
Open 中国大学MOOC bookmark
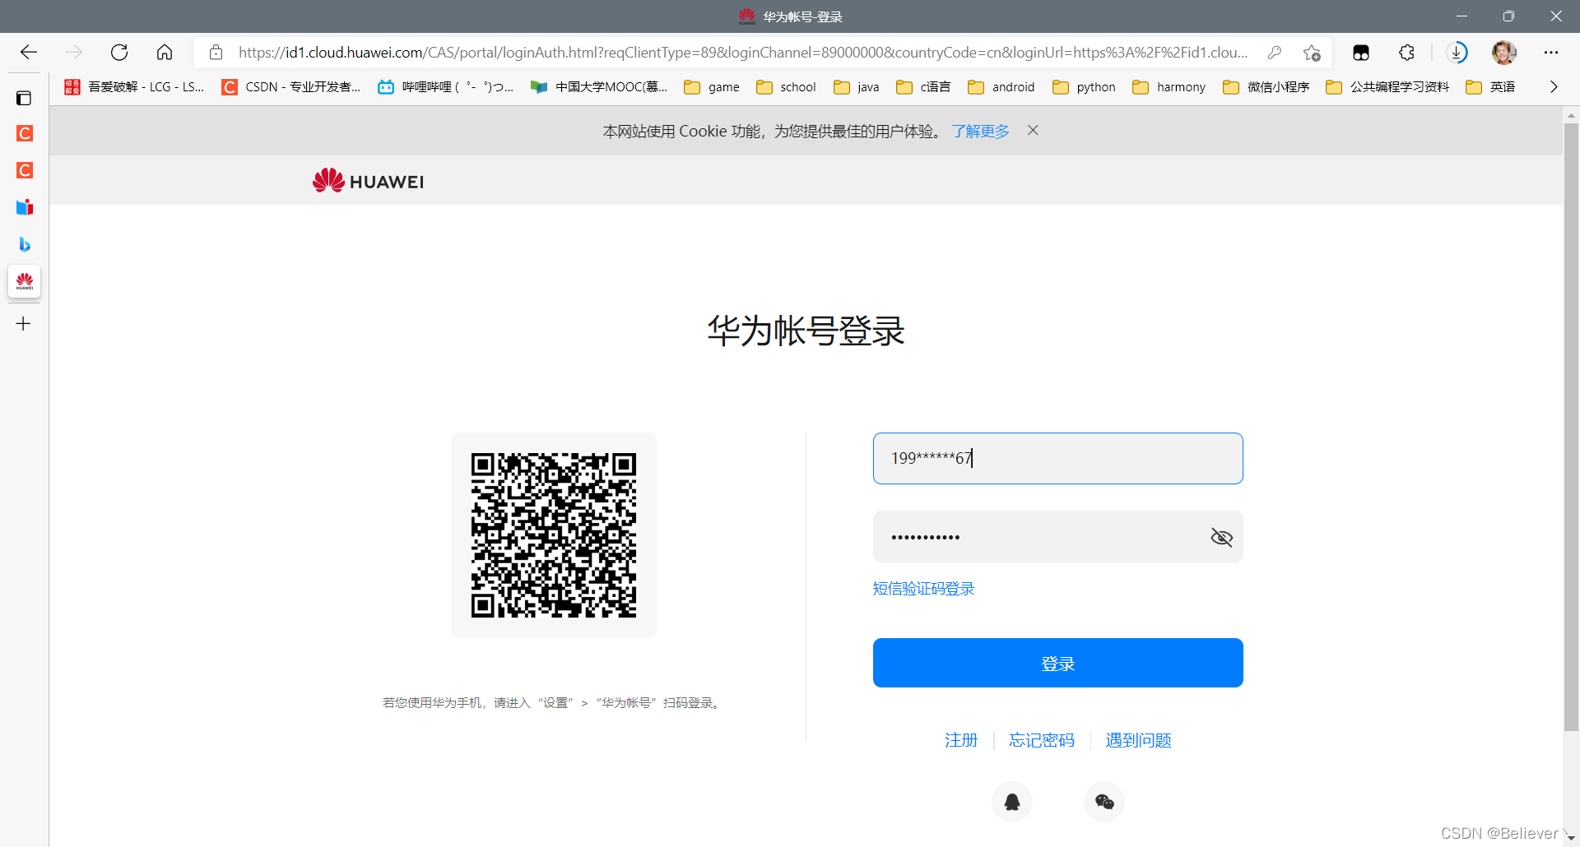599,87
